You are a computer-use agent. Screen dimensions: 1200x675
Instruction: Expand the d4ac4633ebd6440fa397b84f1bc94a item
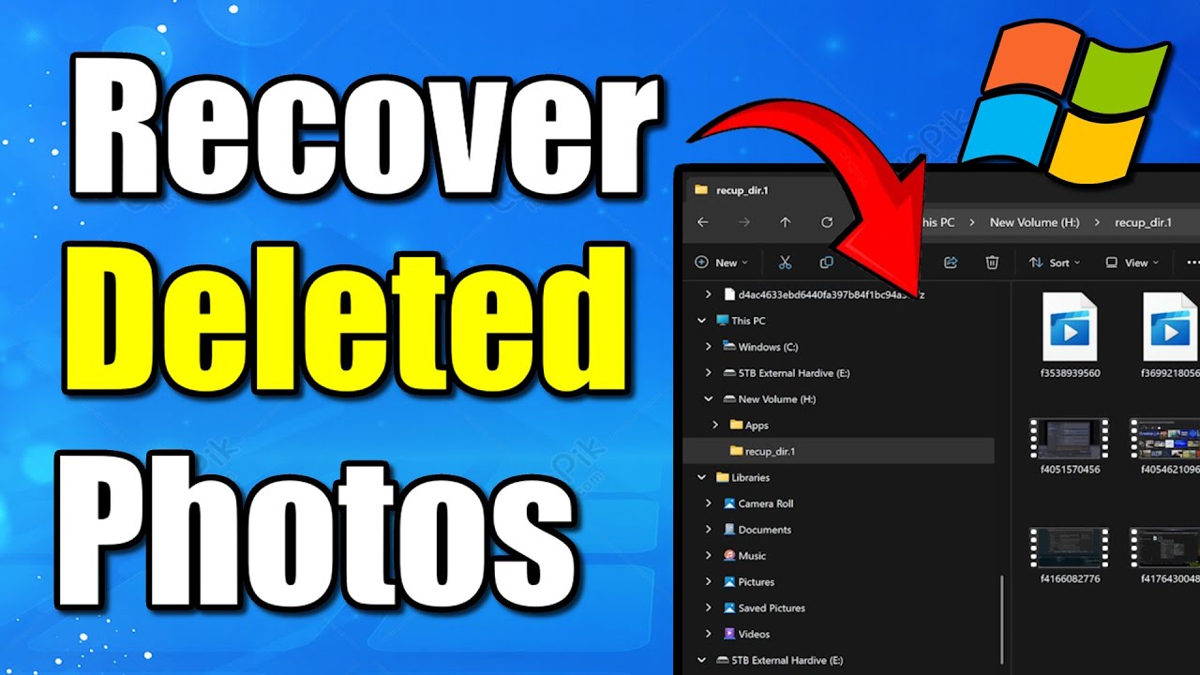pyautogui.click(x=710, y=294)
